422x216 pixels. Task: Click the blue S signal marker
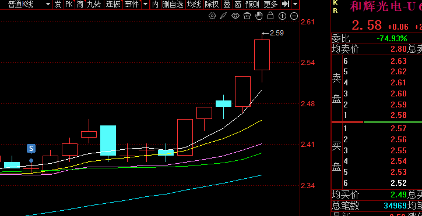31,148
